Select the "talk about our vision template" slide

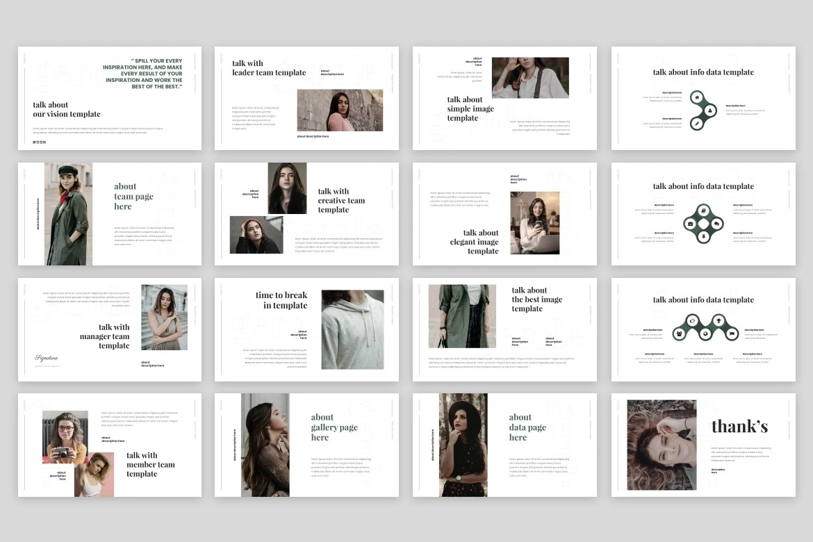click(110, 98)
